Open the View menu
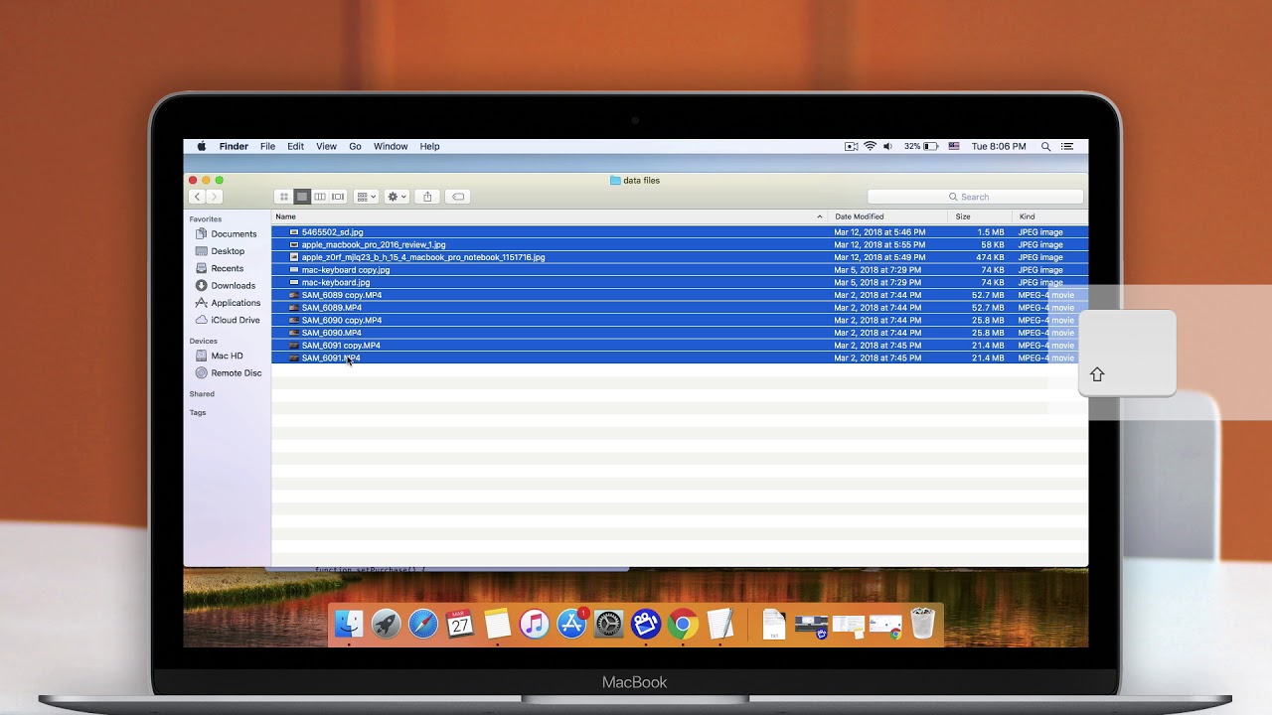 [326, 146]
